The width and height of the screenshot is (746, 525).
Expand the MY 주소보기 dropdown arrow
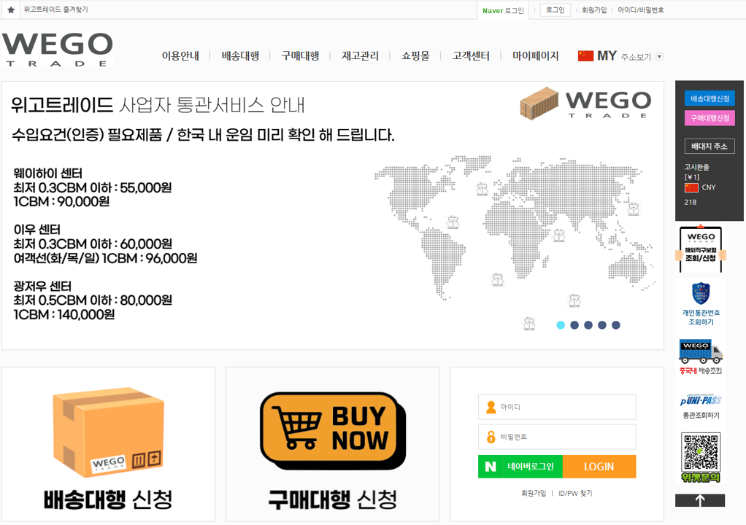pyautogui.click(x=659, y=57)
